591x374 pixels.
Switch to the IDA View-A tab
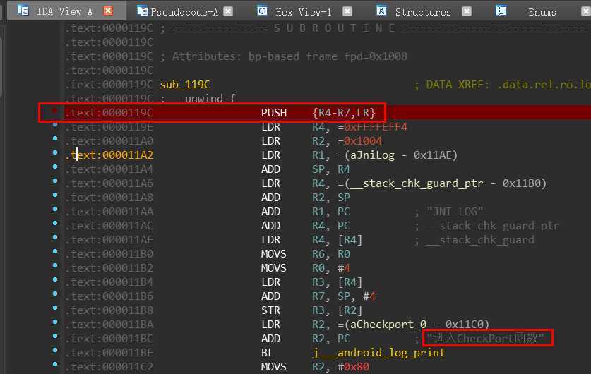pos(64,11)
